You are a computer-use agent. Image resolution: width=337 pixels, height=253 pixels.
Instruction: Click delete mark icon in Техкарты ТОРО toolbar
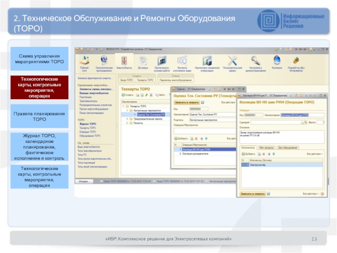coord(151,95)
